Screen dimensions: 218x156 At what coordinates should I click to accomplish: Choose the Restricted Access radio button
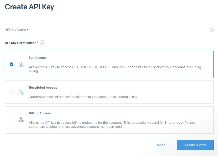tap(11, 92)
